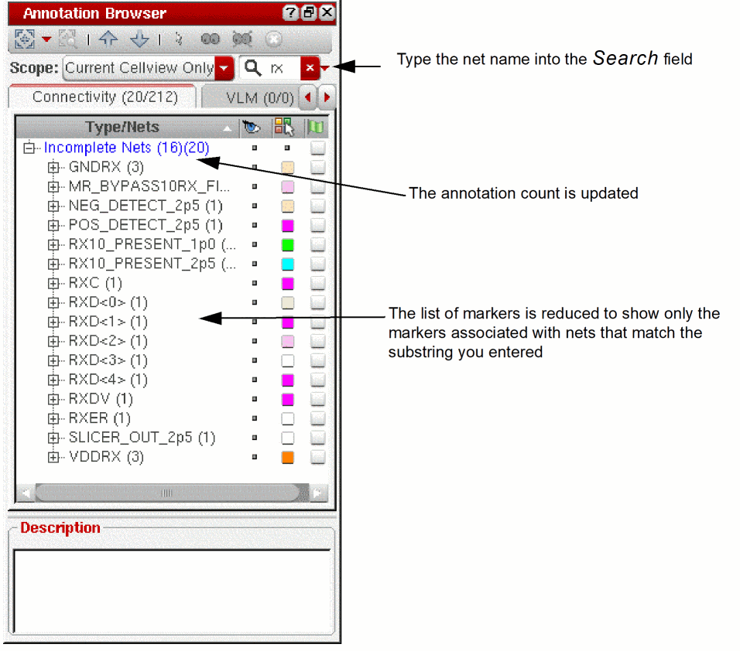This screenshot has height=651, width=740.
Task: Select Incomplete Nets (16)(20) row
Action: pos(126,148)
